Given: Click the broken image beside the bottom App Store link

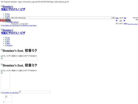Looking at the screenshot, I should pyautogui.click(x=35, y=92).
